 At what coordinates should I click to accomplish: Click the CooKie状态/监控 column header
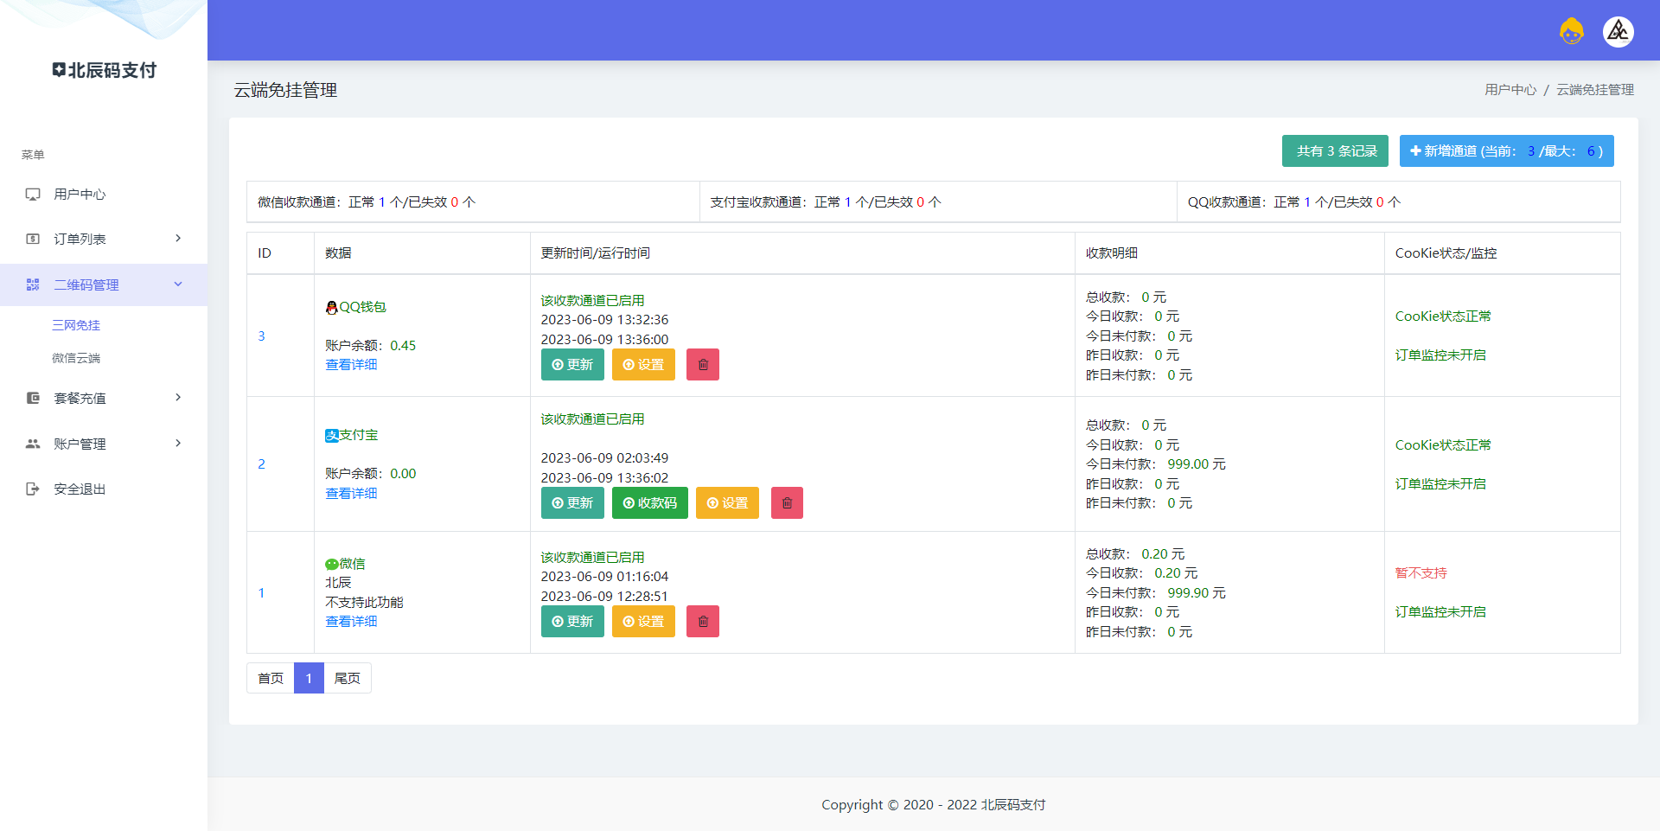[1446, 253]
